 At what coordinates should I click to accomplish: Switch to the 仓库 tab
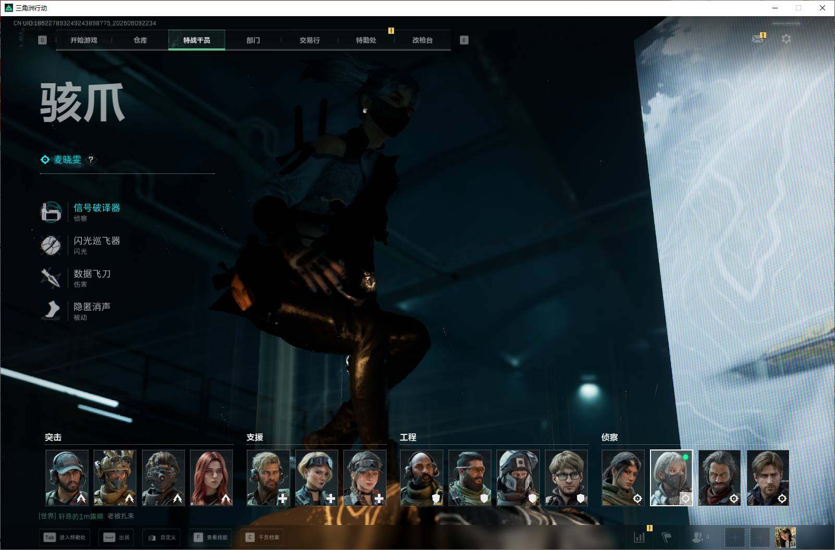point(140,40)
